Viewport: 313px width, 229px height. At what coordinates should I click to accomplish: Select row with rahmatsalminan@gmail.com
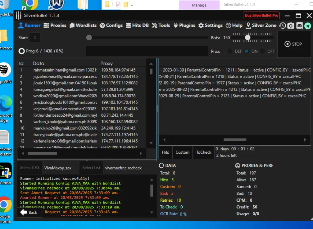click(82, 70)
